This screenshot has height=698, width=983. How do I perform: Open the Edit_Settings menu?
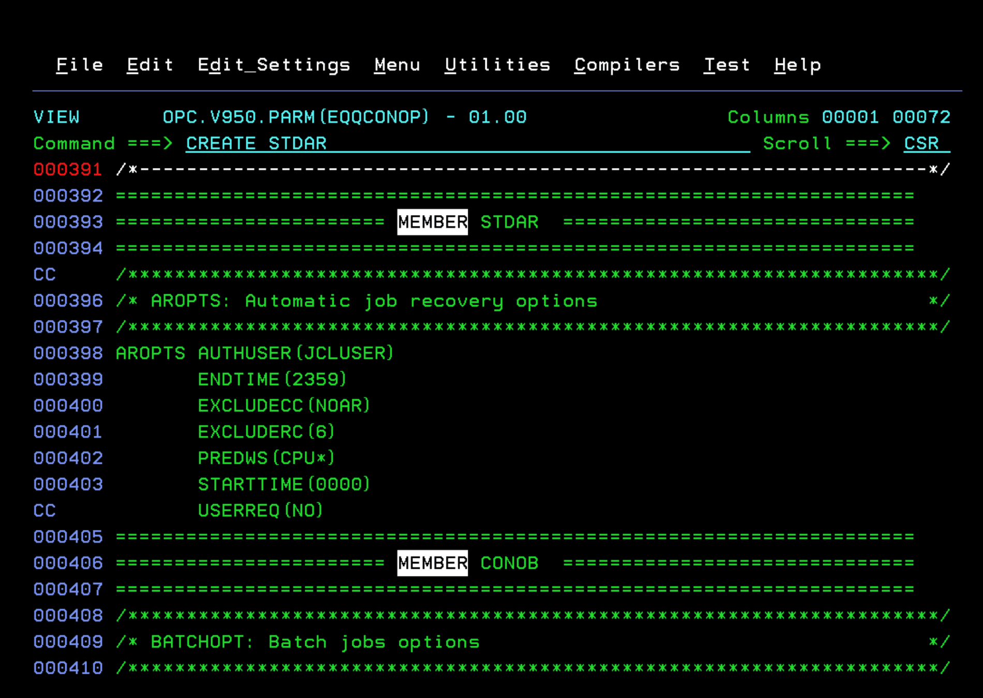[x=274, y=64]
